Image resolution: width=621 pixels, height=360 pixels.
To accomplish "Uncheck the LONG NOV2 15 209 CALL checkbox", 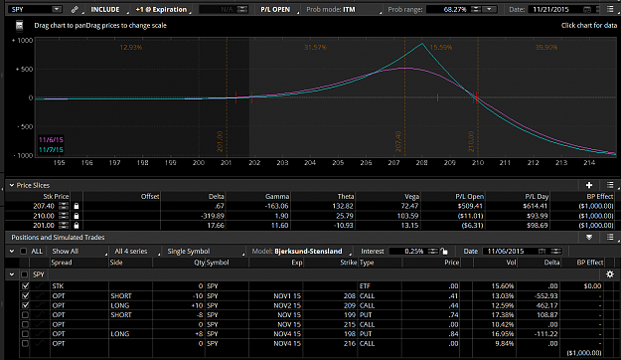I will tap(26, 305).
